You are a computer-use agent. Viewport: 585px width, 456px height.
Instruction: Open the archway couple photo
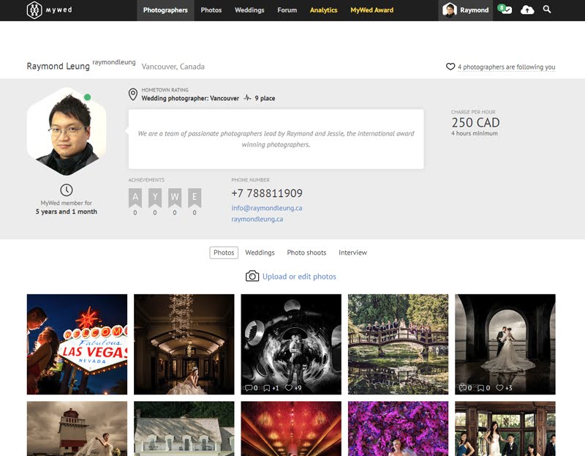(505, 344)
